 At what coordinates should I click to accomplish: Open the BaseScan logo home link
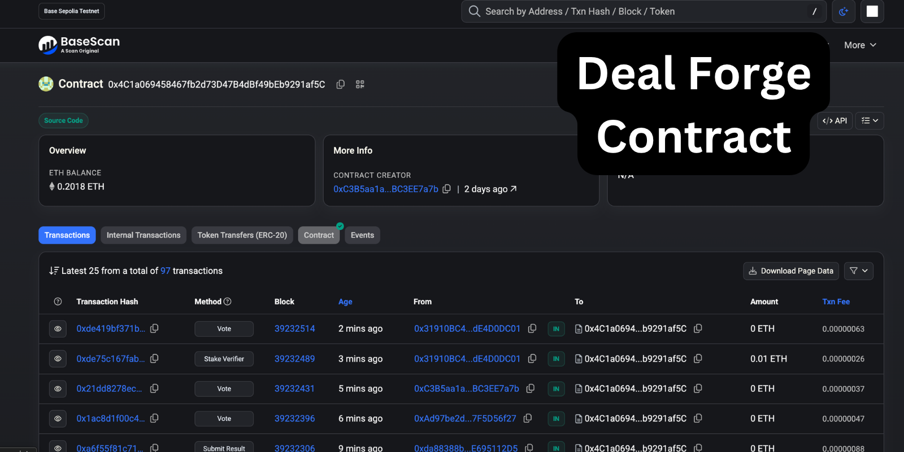pos(79,45)
